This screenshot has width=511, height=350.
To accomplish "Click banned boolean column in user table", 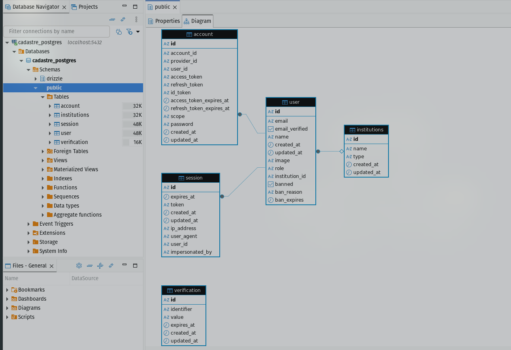I will [284, 184].
